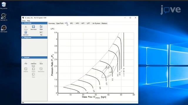Click the Excel Save icon

point(33,74)
